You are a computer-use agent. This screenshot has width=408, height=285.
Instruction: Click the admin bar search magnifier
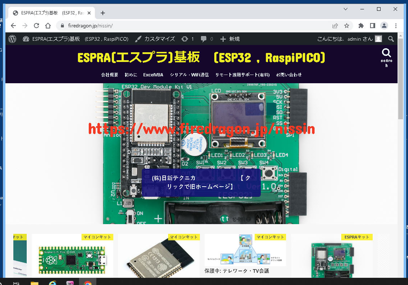point(391,39)
